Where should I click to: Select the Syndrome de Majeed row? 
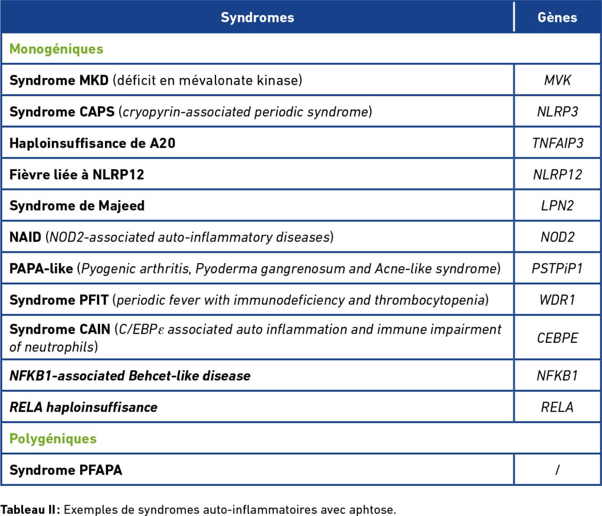click(x=77, y=206)
